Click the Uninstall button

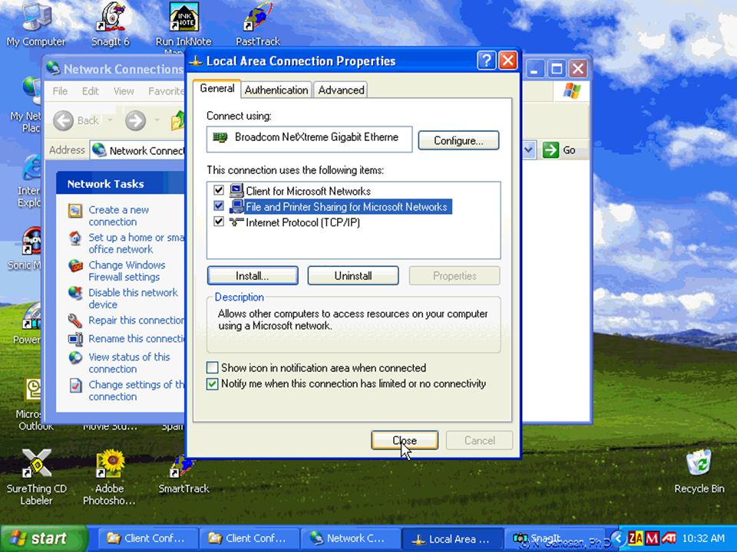coord(353,275)
